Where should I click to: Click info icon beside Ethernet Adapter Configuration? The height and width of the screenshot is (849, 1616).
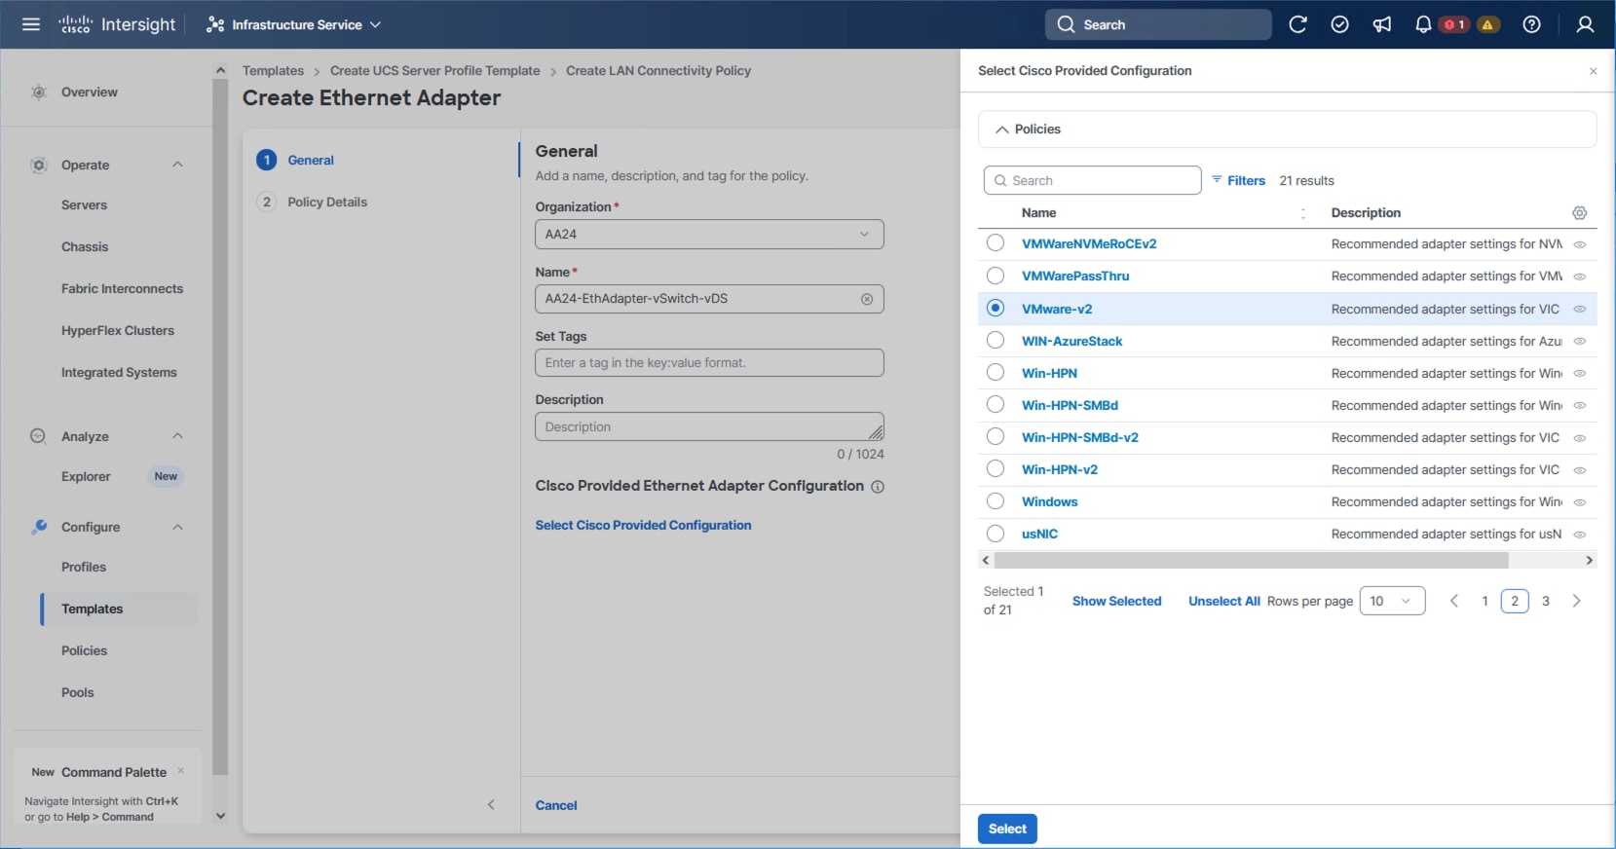coord(878,487)
